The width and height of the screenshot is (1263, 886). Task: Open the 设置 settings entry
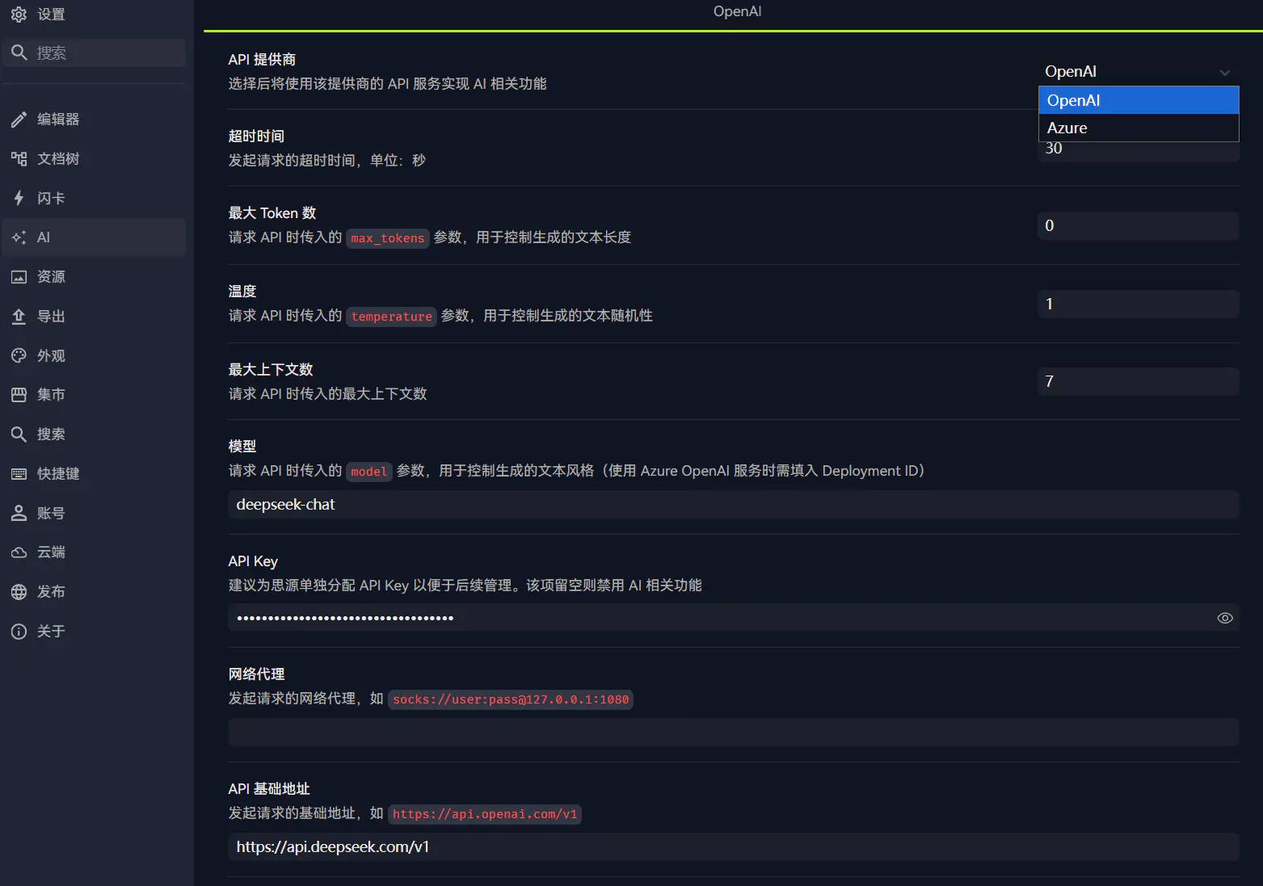point(48,14)
